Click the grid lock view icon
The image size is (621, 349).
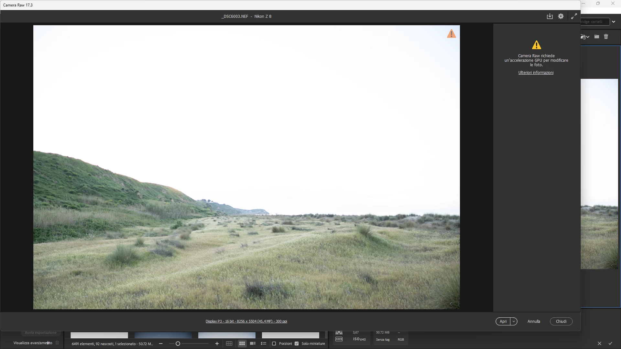[x=229, y=344]
